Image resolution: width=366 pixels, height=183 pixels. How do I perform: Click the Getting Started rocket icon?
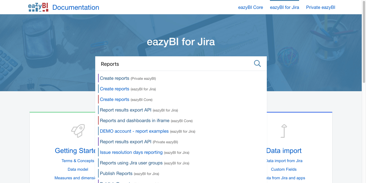point(78,131)
